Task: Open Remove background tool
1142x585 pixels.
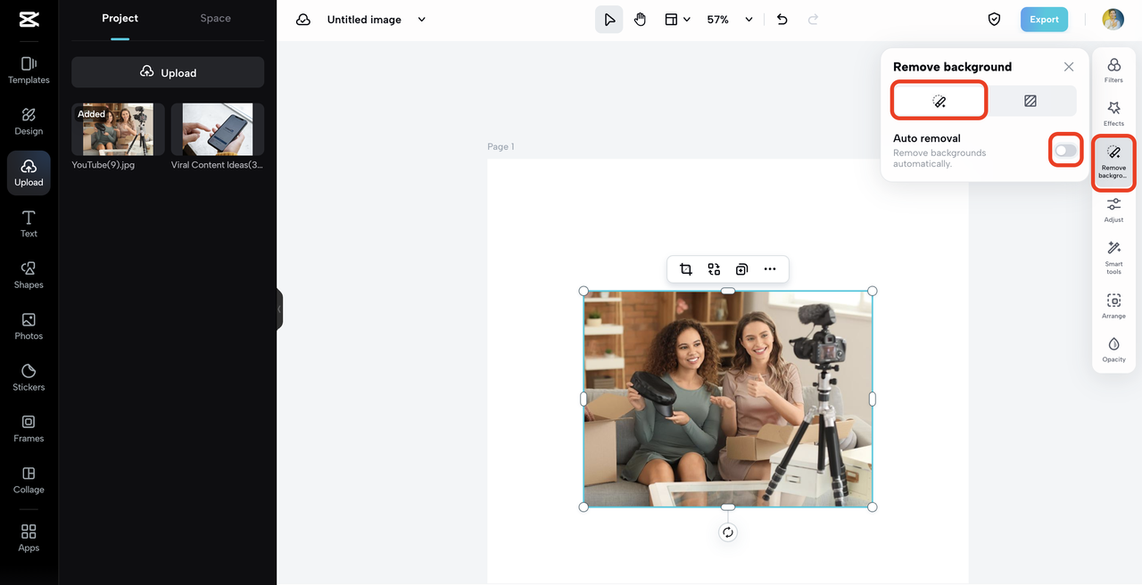Action: point(1113,162)
